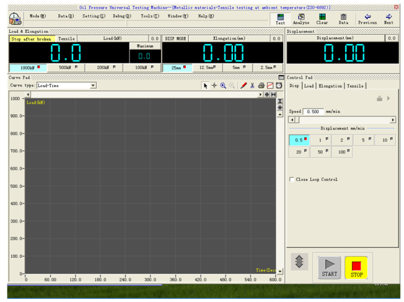Click the Data trash icon in toolbar

click(x=343, y=19)
